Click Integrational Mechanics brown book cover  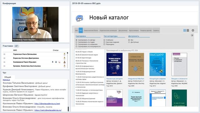(136, 64)
